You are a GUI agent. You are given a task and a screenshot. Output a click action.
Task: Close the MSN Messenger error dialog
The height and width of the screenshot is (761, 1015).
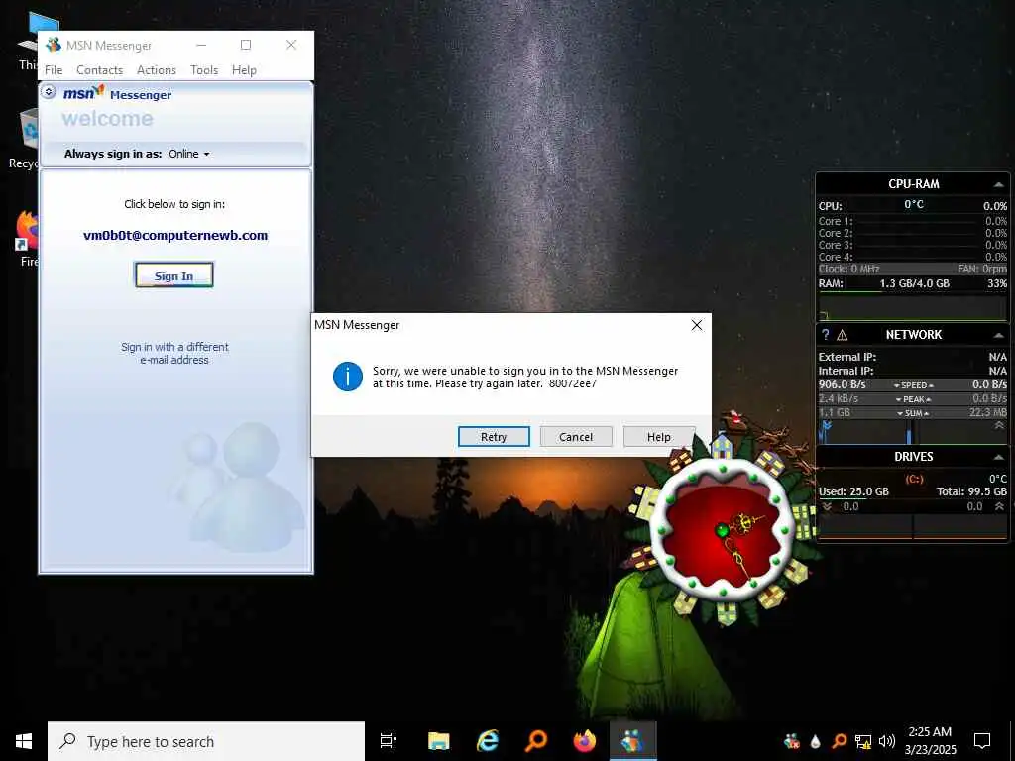tap(697, 325)
